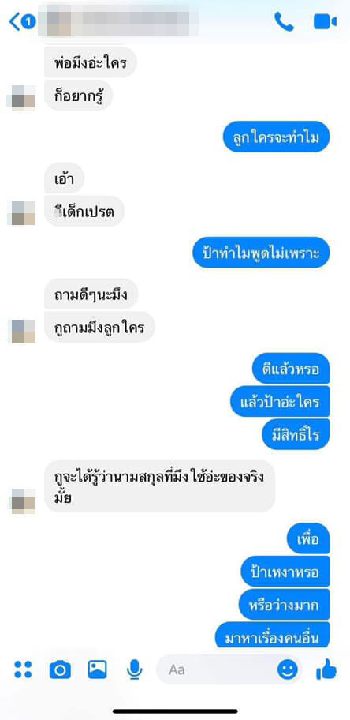Select the long gray message about นามสกุล
Image resolution: width=350 pixels, height=720 pixels.
[160, 486]
